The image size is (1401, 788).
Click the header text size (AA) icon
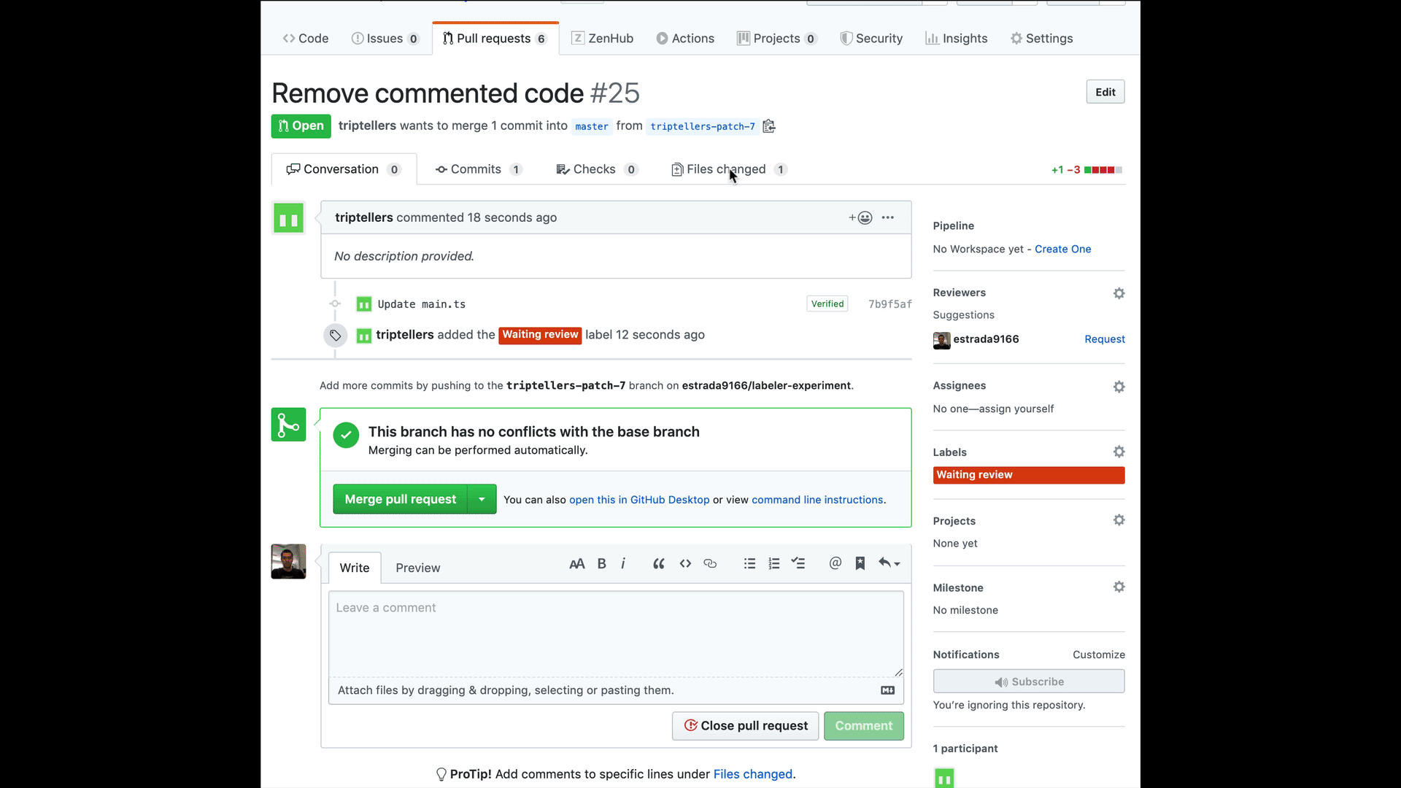tap(576, 563)
